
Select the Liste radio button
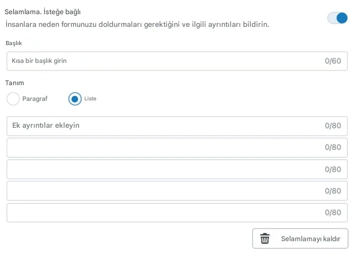click(75, 99)
